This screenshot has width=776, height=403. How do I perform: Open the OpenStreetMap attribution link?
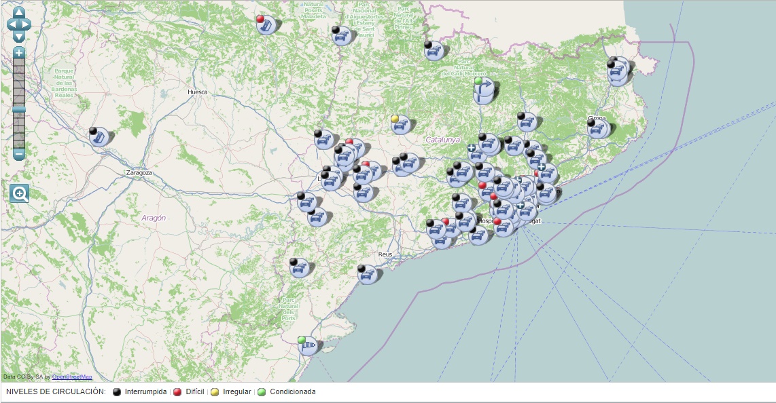[x=72, y=377]
